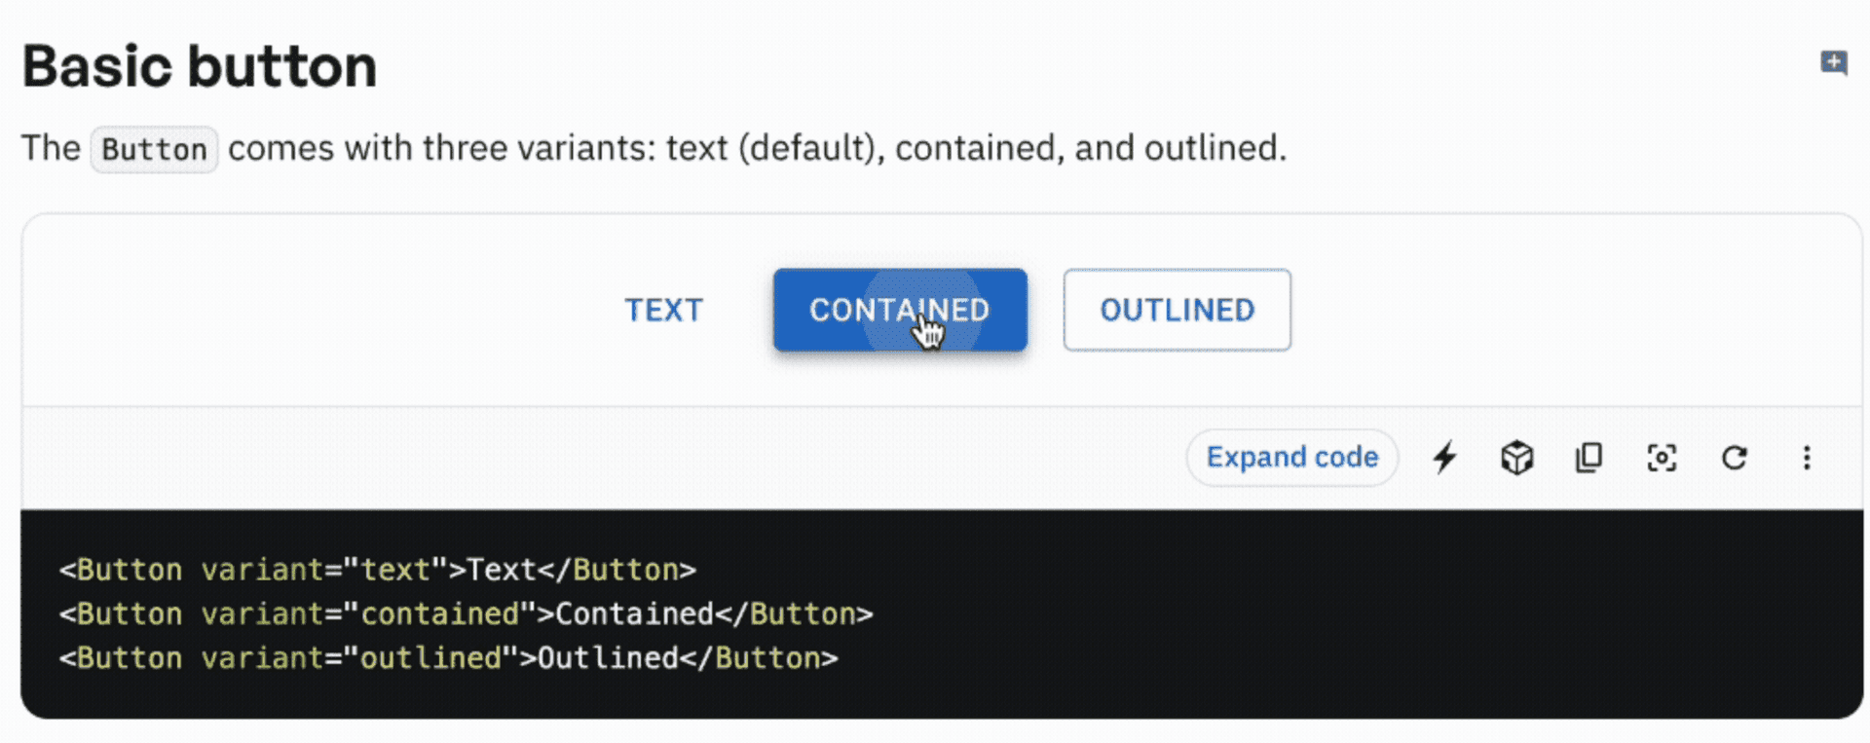Screen dimensions: 1870x743
Task: Expand the full code sample
Action: point(1291,457)
